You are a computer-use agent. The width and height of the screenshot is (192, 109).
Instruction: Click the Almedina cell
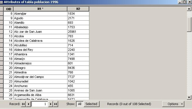40,72
